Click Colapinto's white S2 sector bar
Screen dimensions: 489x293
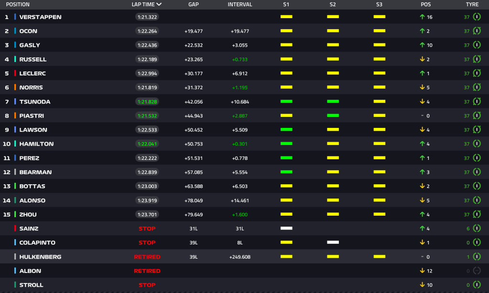[333, 242]
